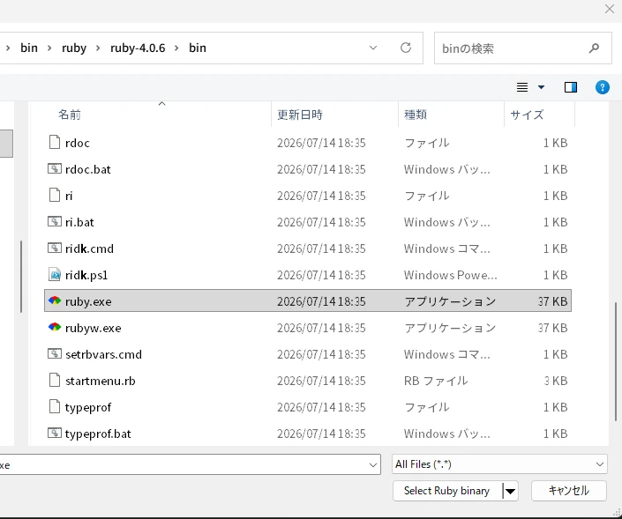Open the address bar history dropdown

(x=373, y=48)
